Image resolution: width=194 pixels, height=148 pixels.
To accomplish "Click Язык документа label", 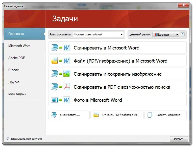I will [60, 35].
